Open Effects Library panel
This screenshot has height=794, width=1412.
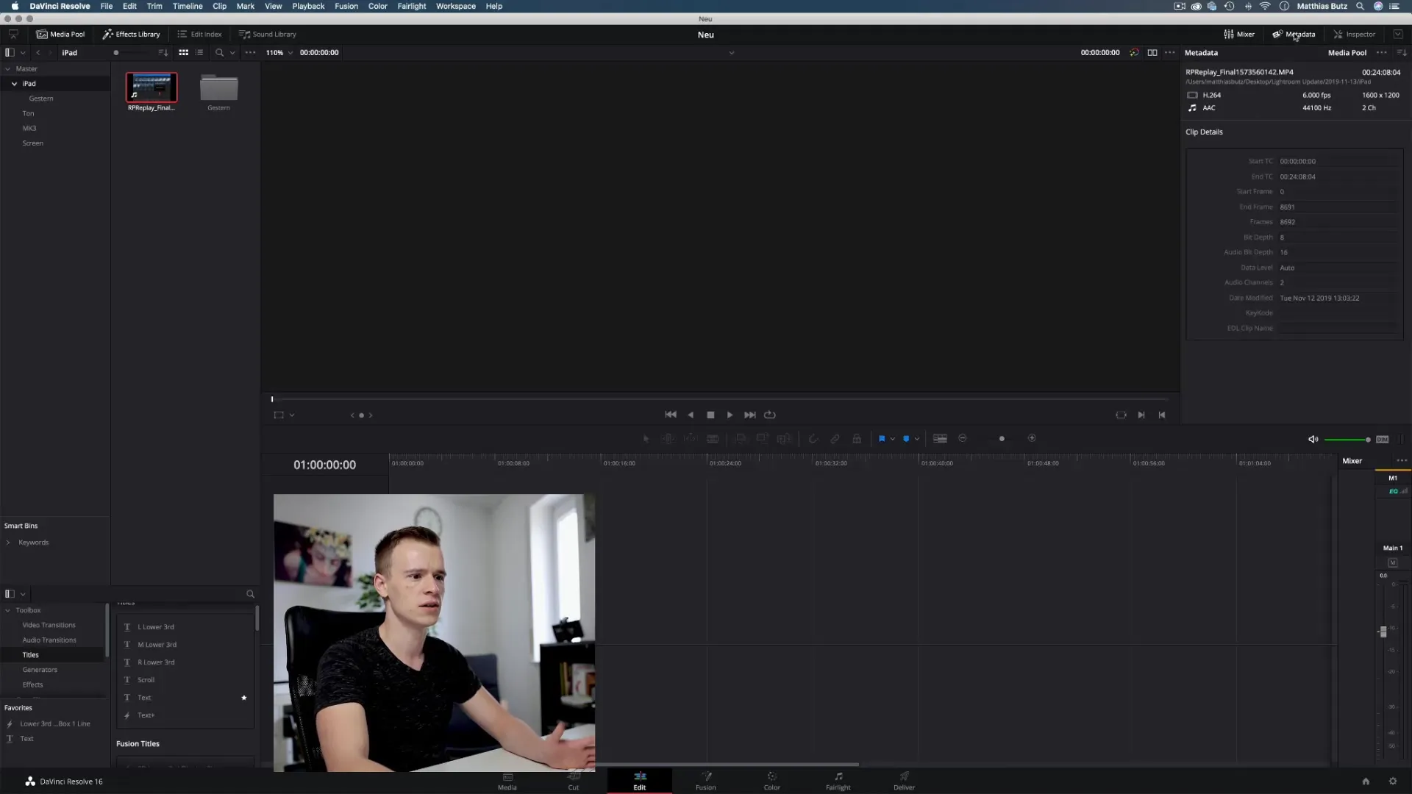[132, 34]
